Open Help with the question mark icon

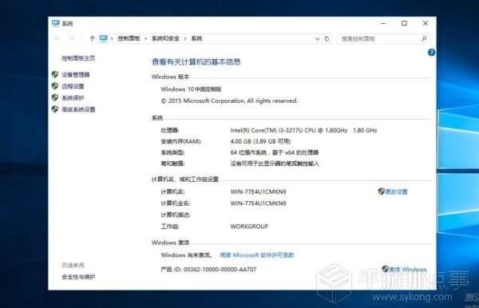[x=431, y=53]
